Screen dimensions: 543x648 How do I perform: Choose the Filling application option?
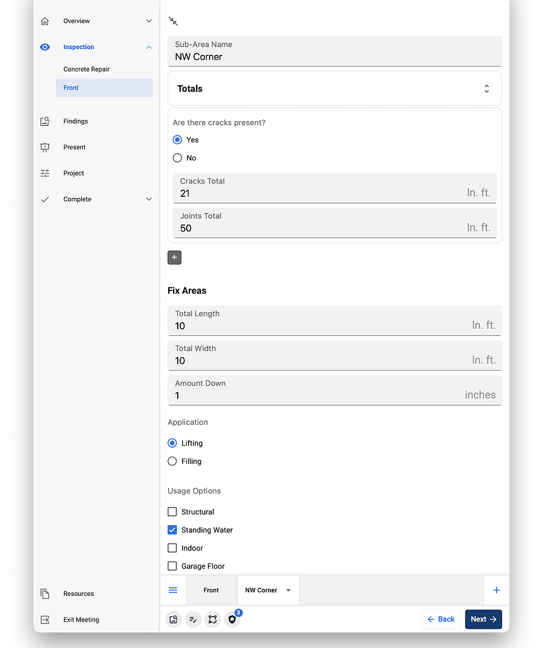click(172, 461)
